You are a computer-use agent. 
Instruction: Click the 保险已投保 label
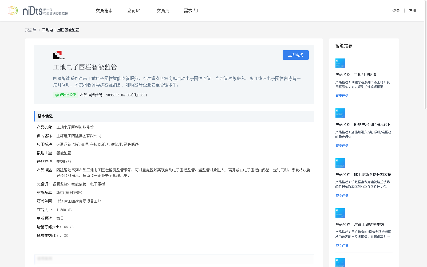click(x=68, y=95)
